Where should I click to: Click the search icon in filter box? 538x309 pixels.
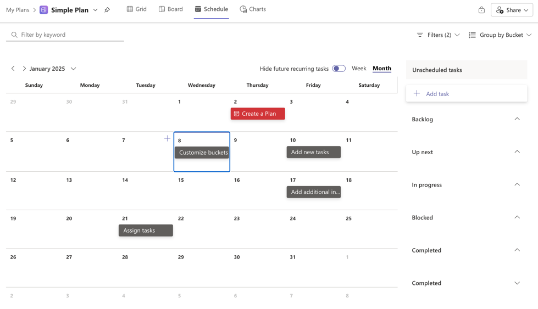(14, 35)
